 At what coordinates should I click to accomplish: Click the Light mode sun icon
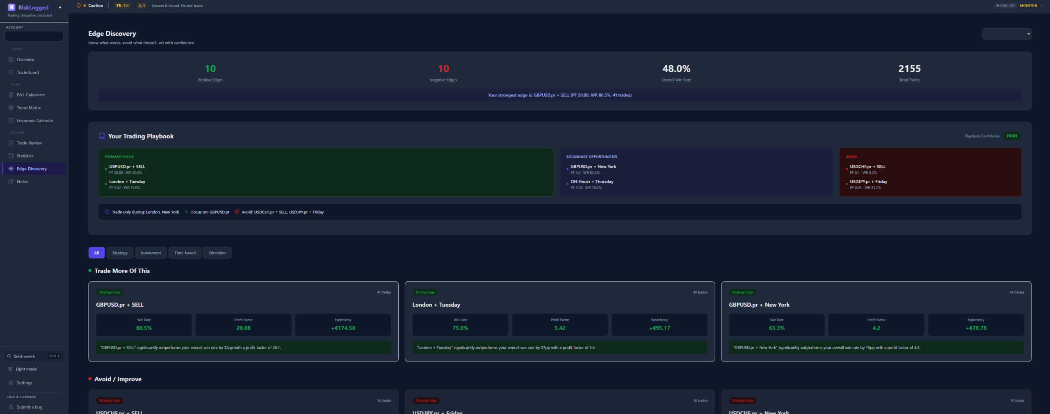click(10, 369)
